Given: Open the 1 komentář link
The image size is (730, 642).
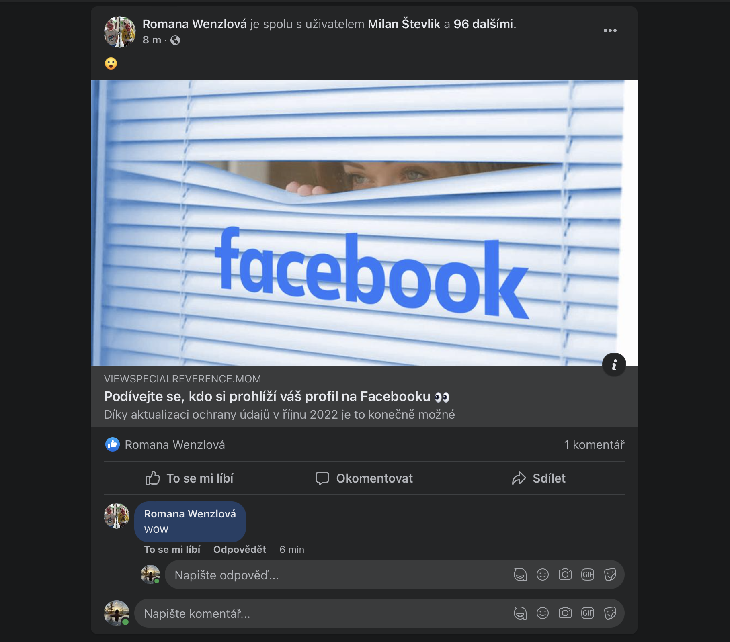Looking at the screenshot, I should click(594, 444).
